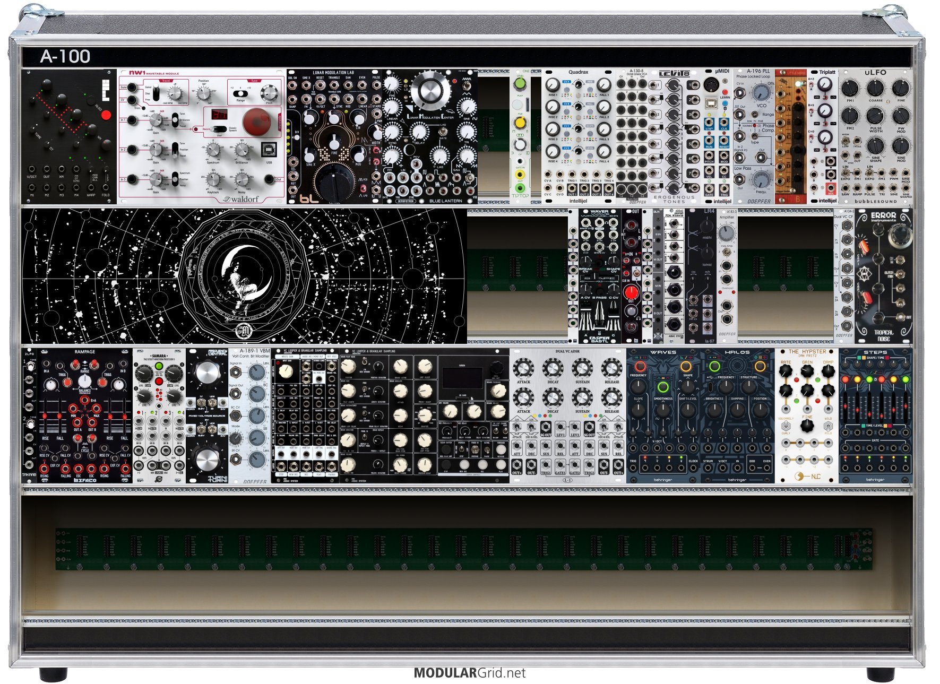Click the LEV1 jack on Dual VC ADSR
This screenshot has height=684, width=940.
tap(560, 427)
